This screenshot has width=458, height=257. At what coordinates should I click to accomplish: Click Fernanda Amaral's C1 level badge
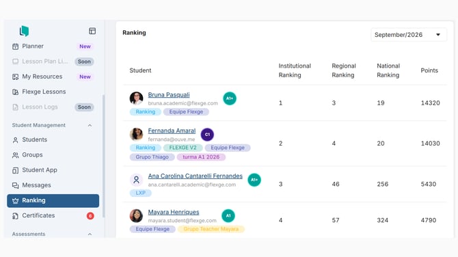[x=207, y=135]
